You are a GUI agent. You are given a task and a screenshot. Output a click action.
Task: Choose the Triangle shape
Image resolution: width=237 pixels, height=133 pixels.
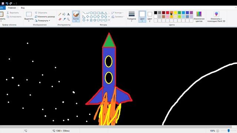point(106,13)
